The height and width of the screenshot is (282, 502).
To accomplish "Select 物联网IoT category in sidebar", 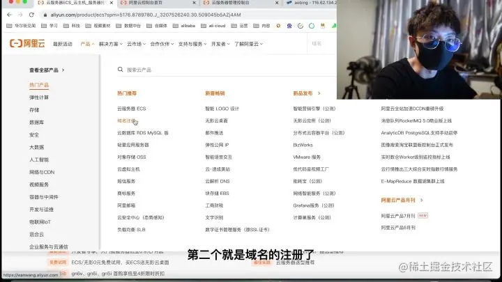I will [x=40, y=222].
